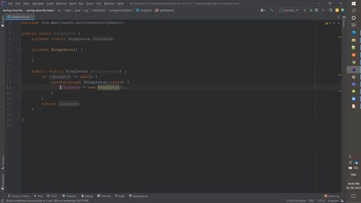Click the Debug bug icon

click(x=311, y=10)
